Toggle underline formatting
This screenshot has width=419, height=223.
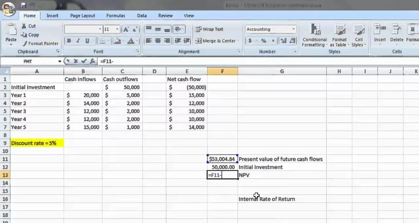[x=87, y=41]
